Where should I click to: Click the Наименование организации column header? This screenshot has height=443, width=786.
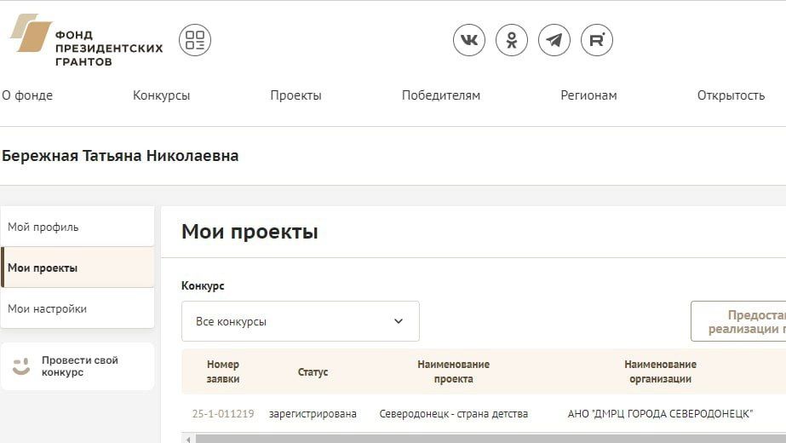660,371
